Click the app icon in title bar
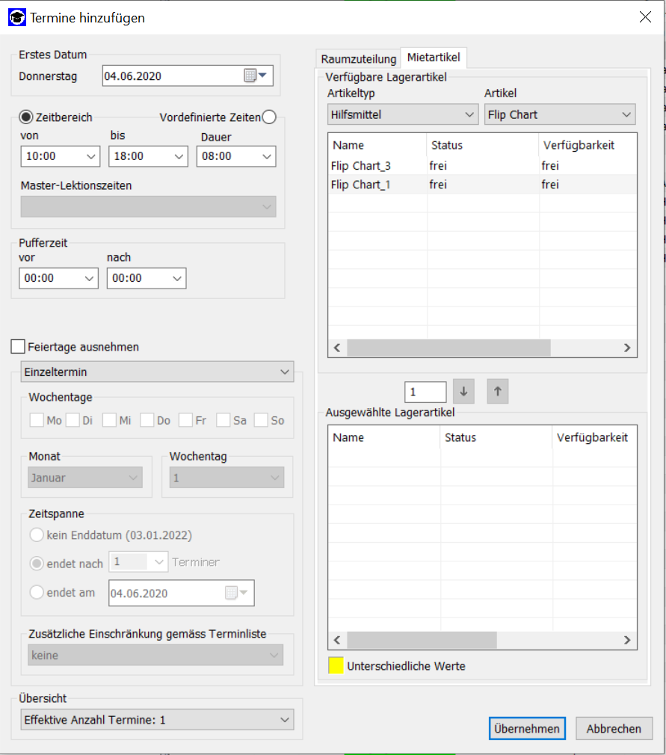 coord(16,17)
